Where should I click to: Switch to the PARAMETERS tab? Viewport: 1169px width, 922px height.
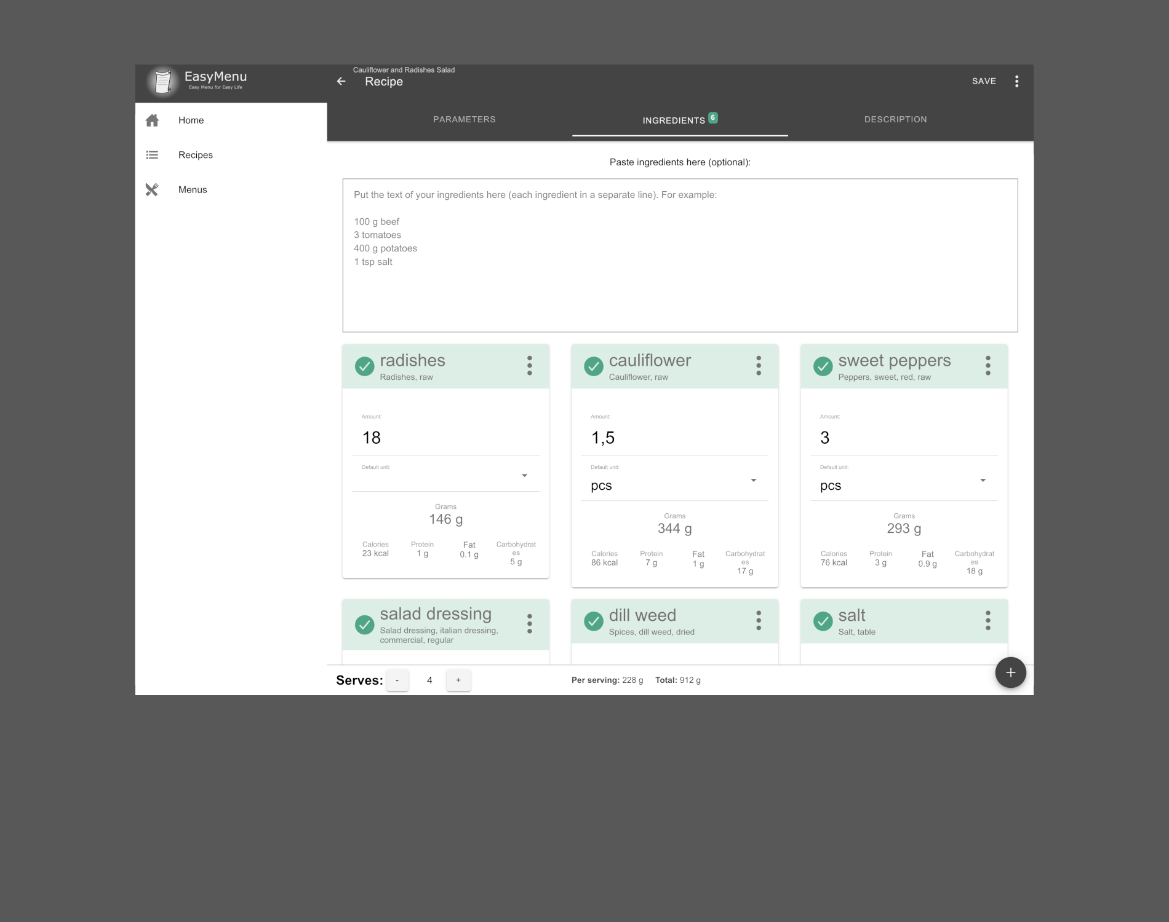pyautogui.click(x=465, y=119)
